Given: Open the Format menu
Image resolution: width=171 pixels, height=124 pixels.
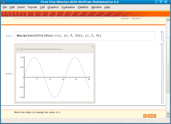Looking at the screenshot, I should click(32, 7).
